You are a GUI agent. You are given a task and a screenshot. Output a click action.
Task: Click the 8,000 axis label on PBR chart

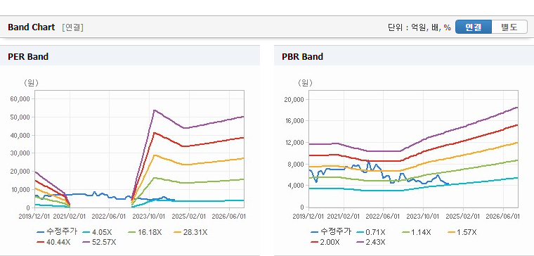[x=297, y=165]
